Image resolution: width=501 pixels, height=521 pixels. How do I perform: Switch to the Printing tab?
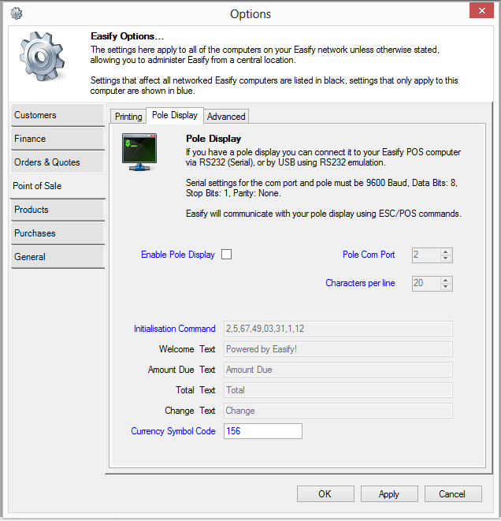(128, 117)
